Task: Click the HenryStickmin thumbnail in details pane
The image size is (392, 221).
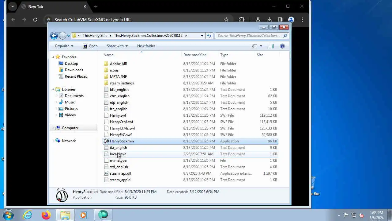Action: pyautogui.click(x=62, y=195)
